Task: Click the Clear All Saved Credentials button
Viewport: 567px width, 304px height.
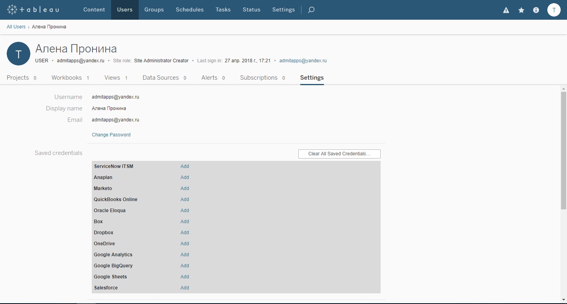Action: coord(339,154)
